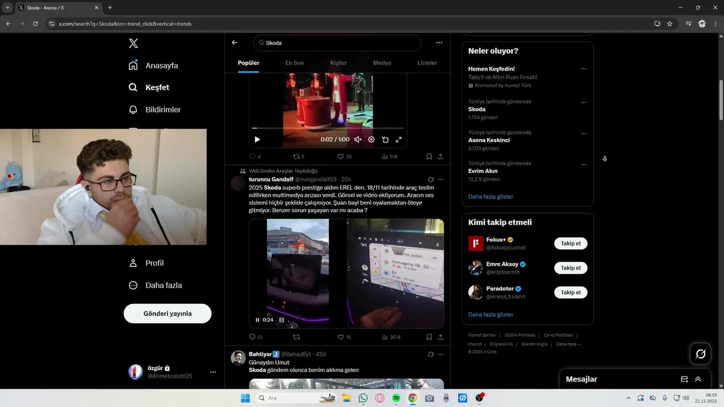Switch to the Kişiler tab
Image resolution: width=724 pixels, height=407 pixels.
coord(338,63)
